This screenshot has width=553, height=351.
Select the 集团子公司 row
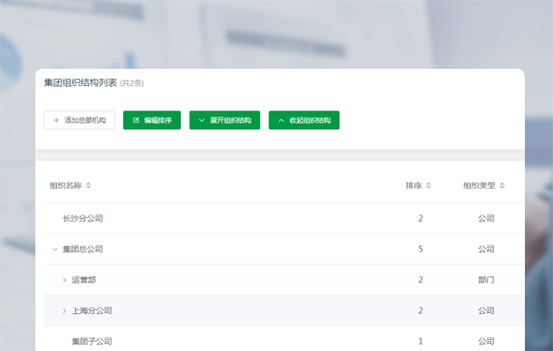[x=284, y=341]
